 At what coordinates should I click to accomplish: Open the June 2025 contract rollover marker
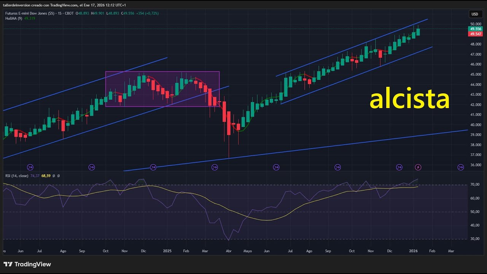point(276,167)
